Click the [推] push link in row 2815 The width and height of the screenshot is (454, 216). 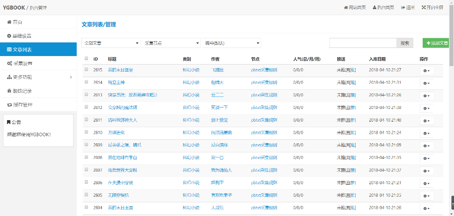(353, 70)
